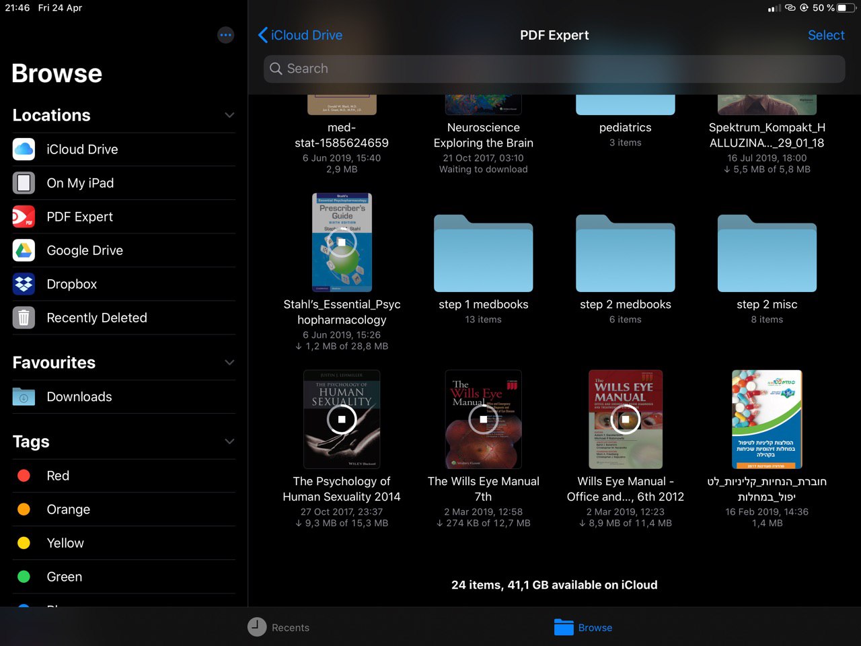Stop download of Stahl's Essential Psychopharmacology
861x646 pixels.
click(342, 242)
